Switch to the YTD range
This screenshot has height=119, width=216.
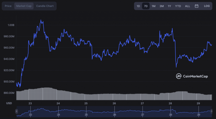(x=178, y=6)
